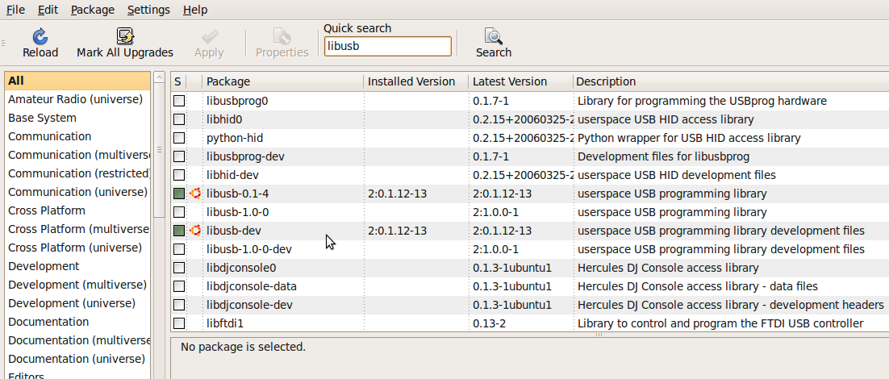Click the Hercules DJ Console access library description
The width and height of the screenshot is (889, 379).
(x=668, y=268)
